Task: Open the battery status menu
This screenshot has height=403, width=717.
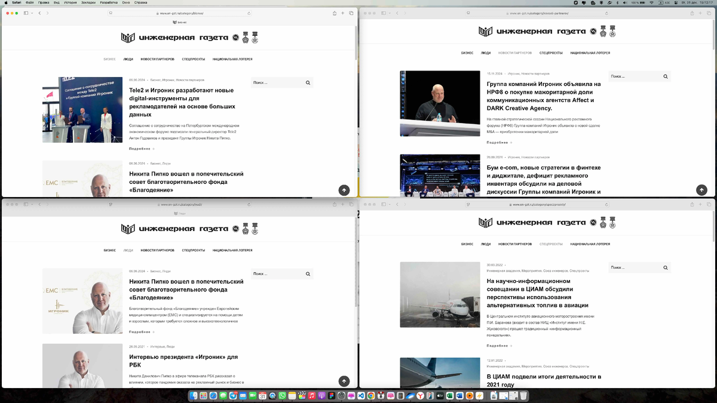Action: click(637, 3)
